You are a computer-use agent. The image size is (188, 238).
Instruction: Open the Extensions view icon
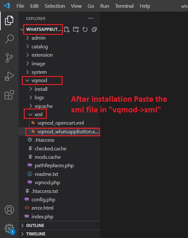[x=9, y=95]
